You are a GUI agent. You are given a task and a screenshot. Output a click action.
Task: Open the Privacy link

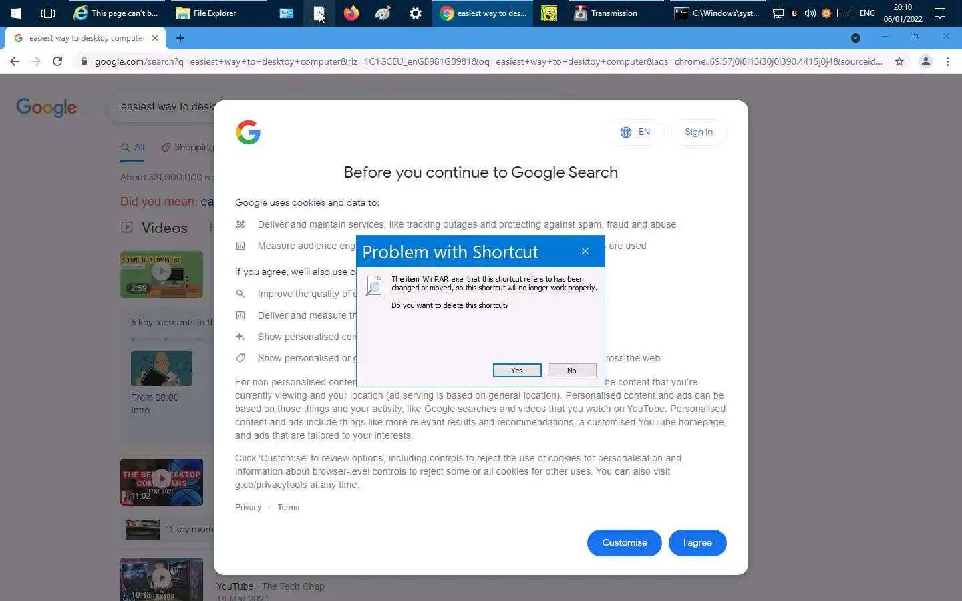[248, 508]
